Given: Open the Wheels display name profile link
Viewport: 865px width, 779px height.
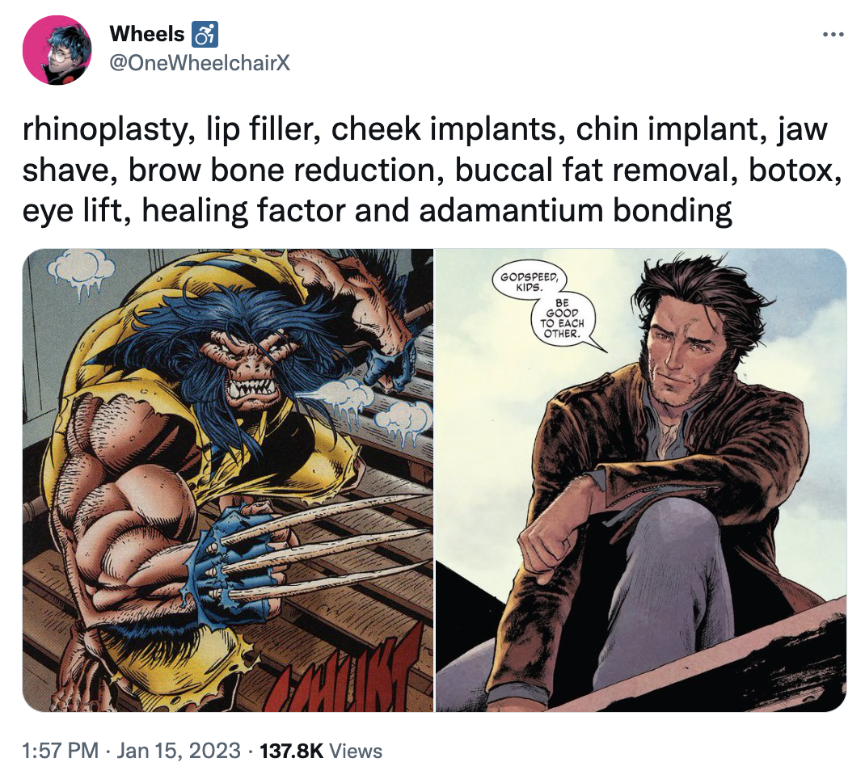Looking at the screenshot, I should pyautogui.click(x=146, y=34).
